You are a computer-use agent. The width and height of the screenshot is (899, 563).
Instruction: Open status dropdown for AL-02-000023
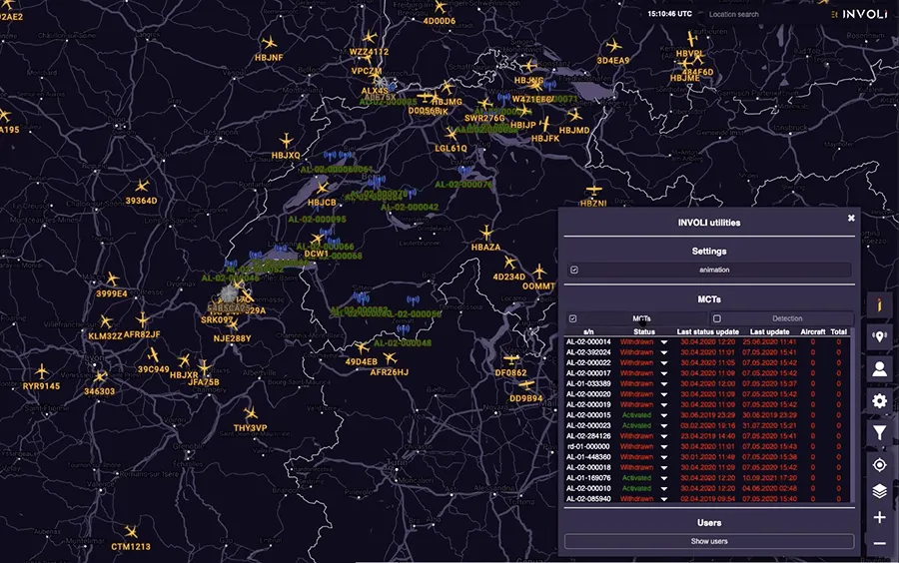point(664,425)
